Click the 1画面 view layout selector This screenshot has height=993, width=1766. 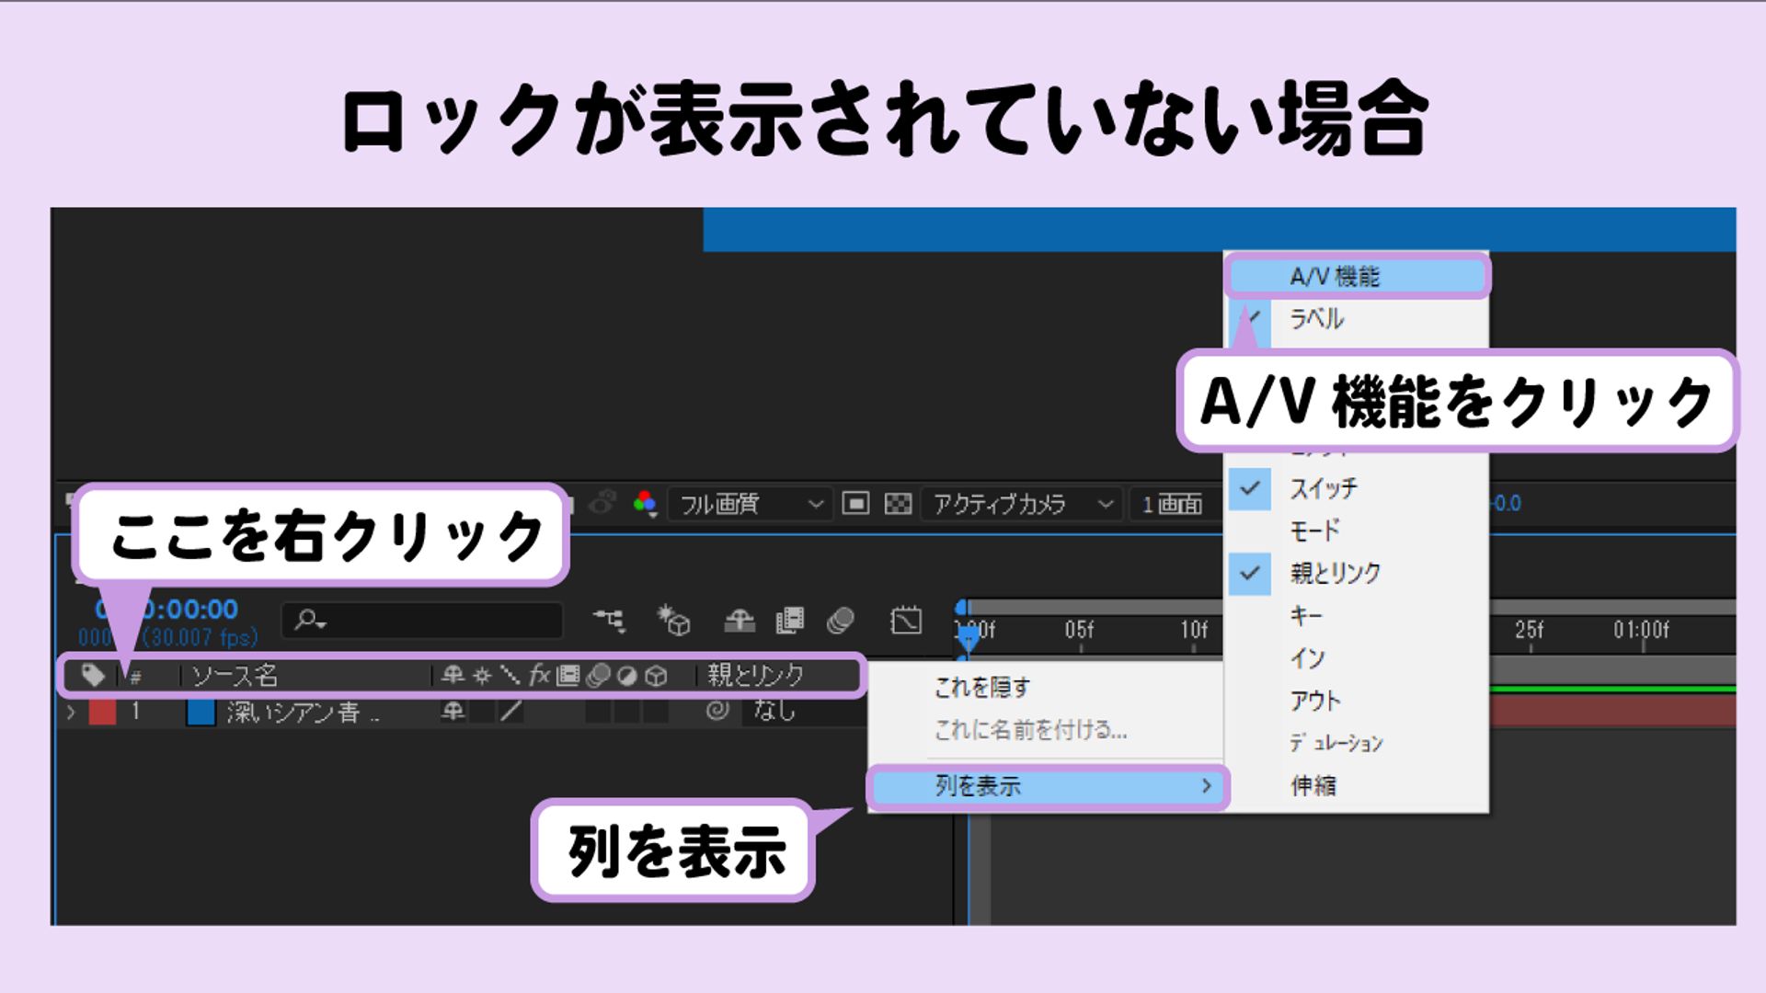tap(1175, 504)
